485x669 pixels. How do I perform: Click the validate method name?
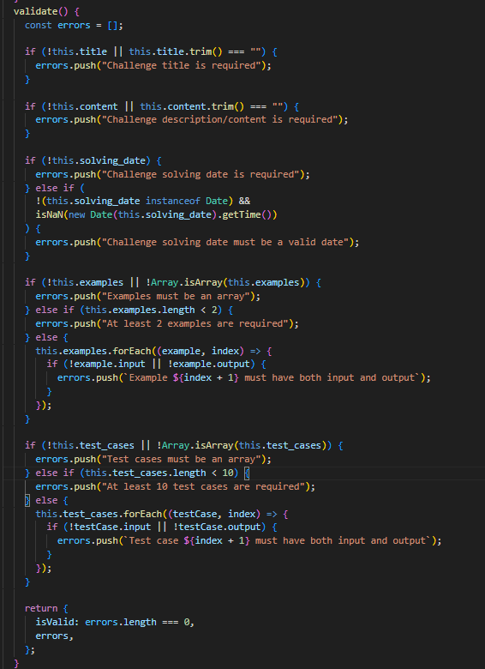point(35,11)
